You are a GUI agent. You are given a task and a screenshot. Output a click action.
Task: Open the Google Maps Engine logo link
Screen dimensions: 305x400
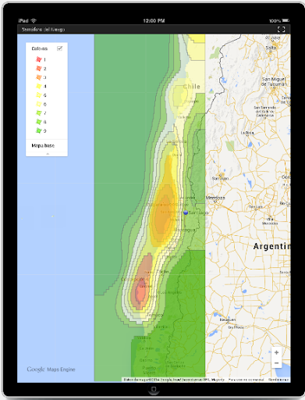click(x=51, y=370)
